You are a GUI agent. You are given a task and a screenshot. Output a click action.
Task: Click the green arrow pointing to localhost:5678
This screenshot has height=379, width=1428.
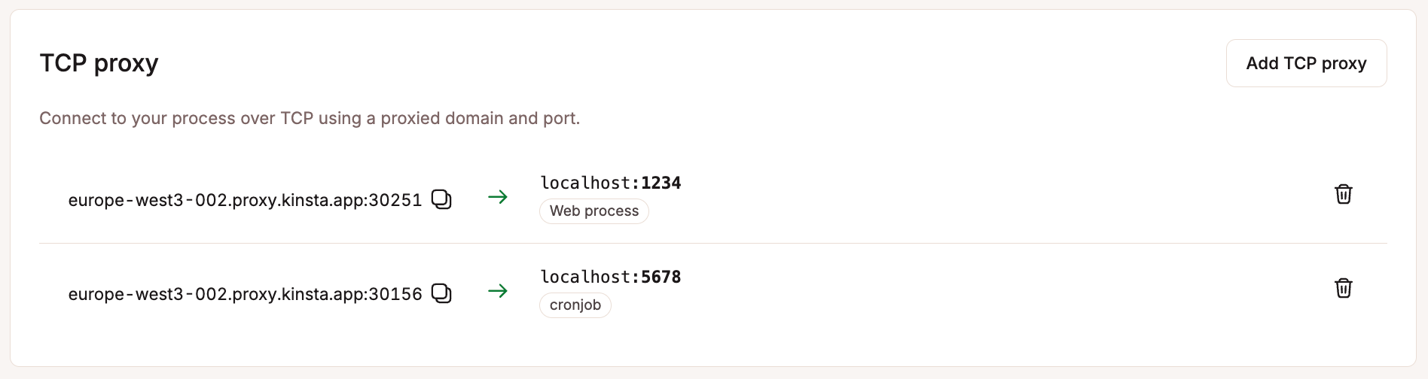coord(498,291)
